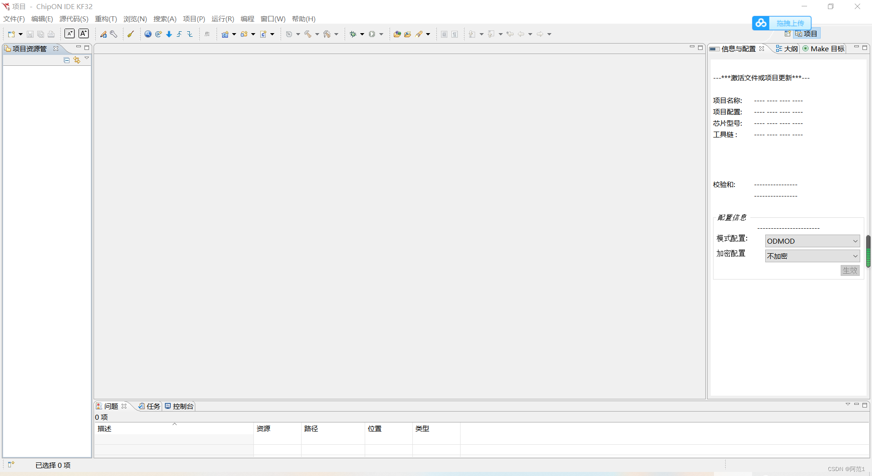Image resolution: width=872 pixels, height=476 pixels.
Task: Click the wrench configuration icon
Action: (x=114, y=34)
